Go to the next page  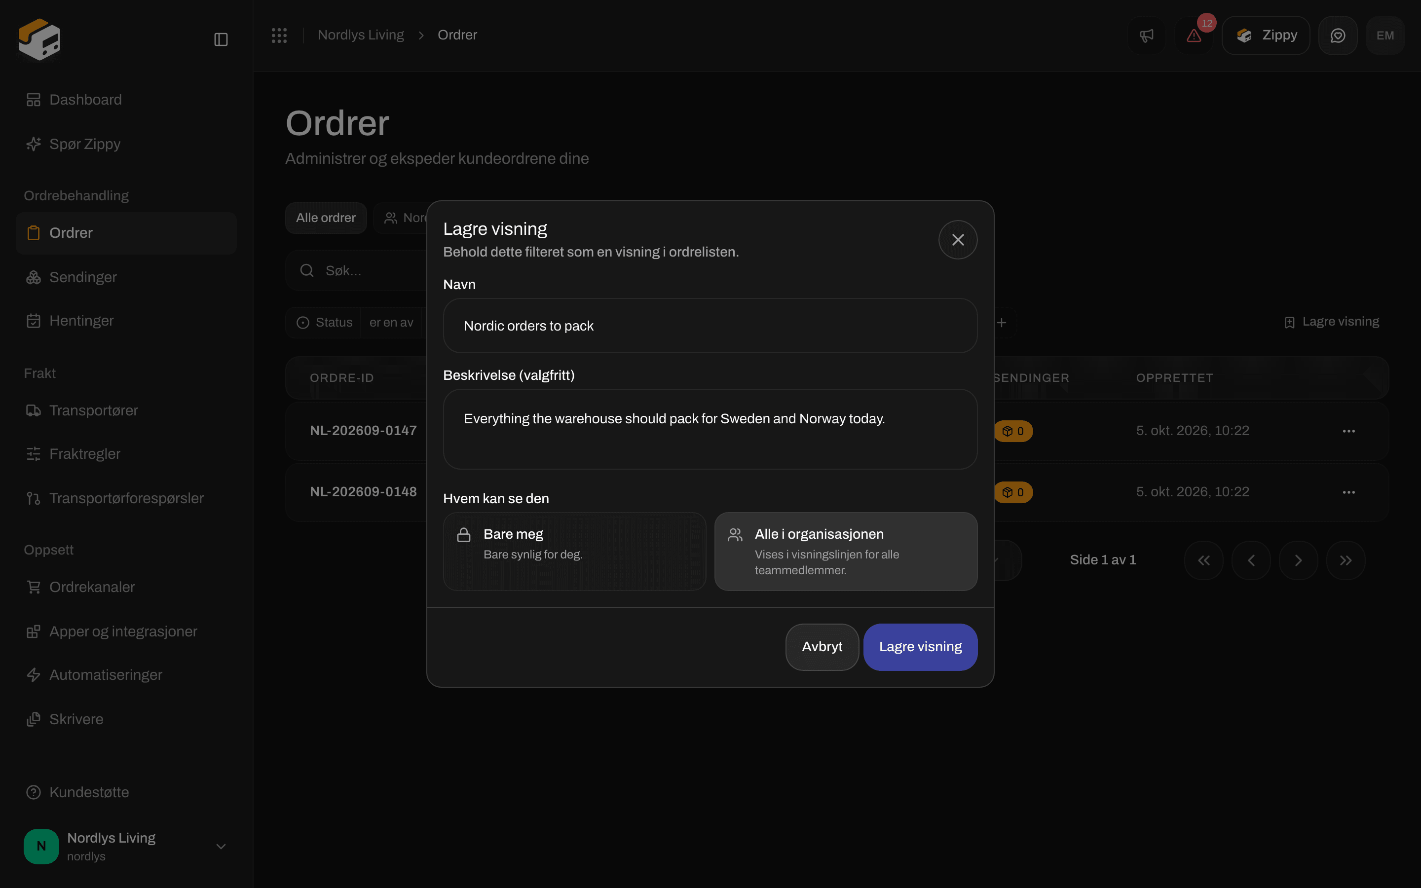[x=1298, y=560]
